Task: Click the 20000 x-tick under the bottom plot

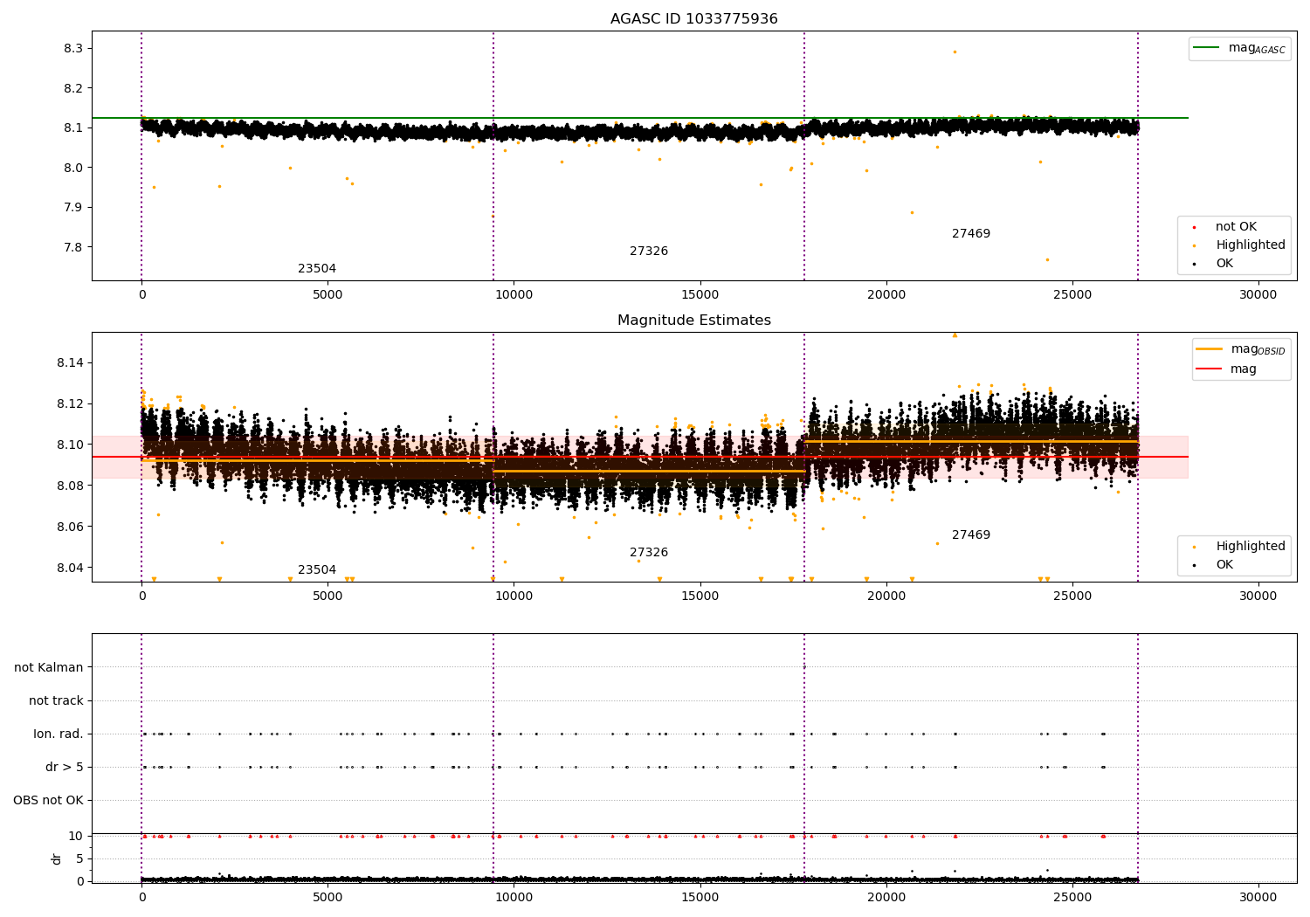Action: click(886, 897)
